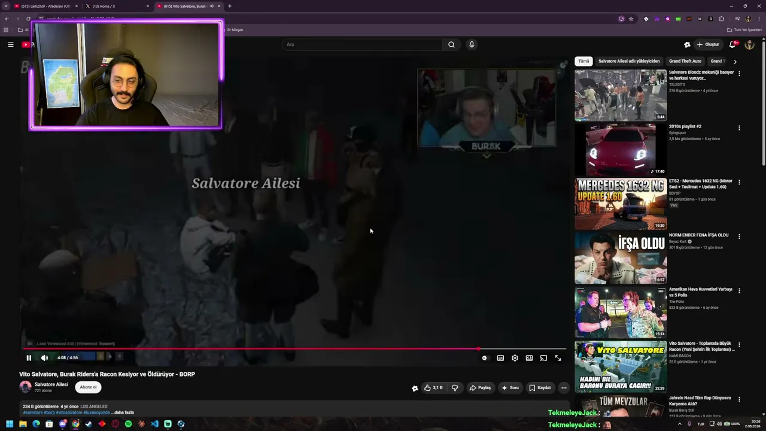Image resolution: width=766 pixels, height=431 pixels.
Task: Open the Oluştur create menu
Action: point(708,44)
